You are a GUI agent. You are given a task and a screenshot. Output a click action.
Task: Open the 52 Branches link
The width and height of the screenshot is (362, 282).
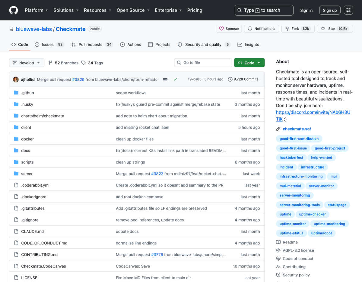[63, 63]
